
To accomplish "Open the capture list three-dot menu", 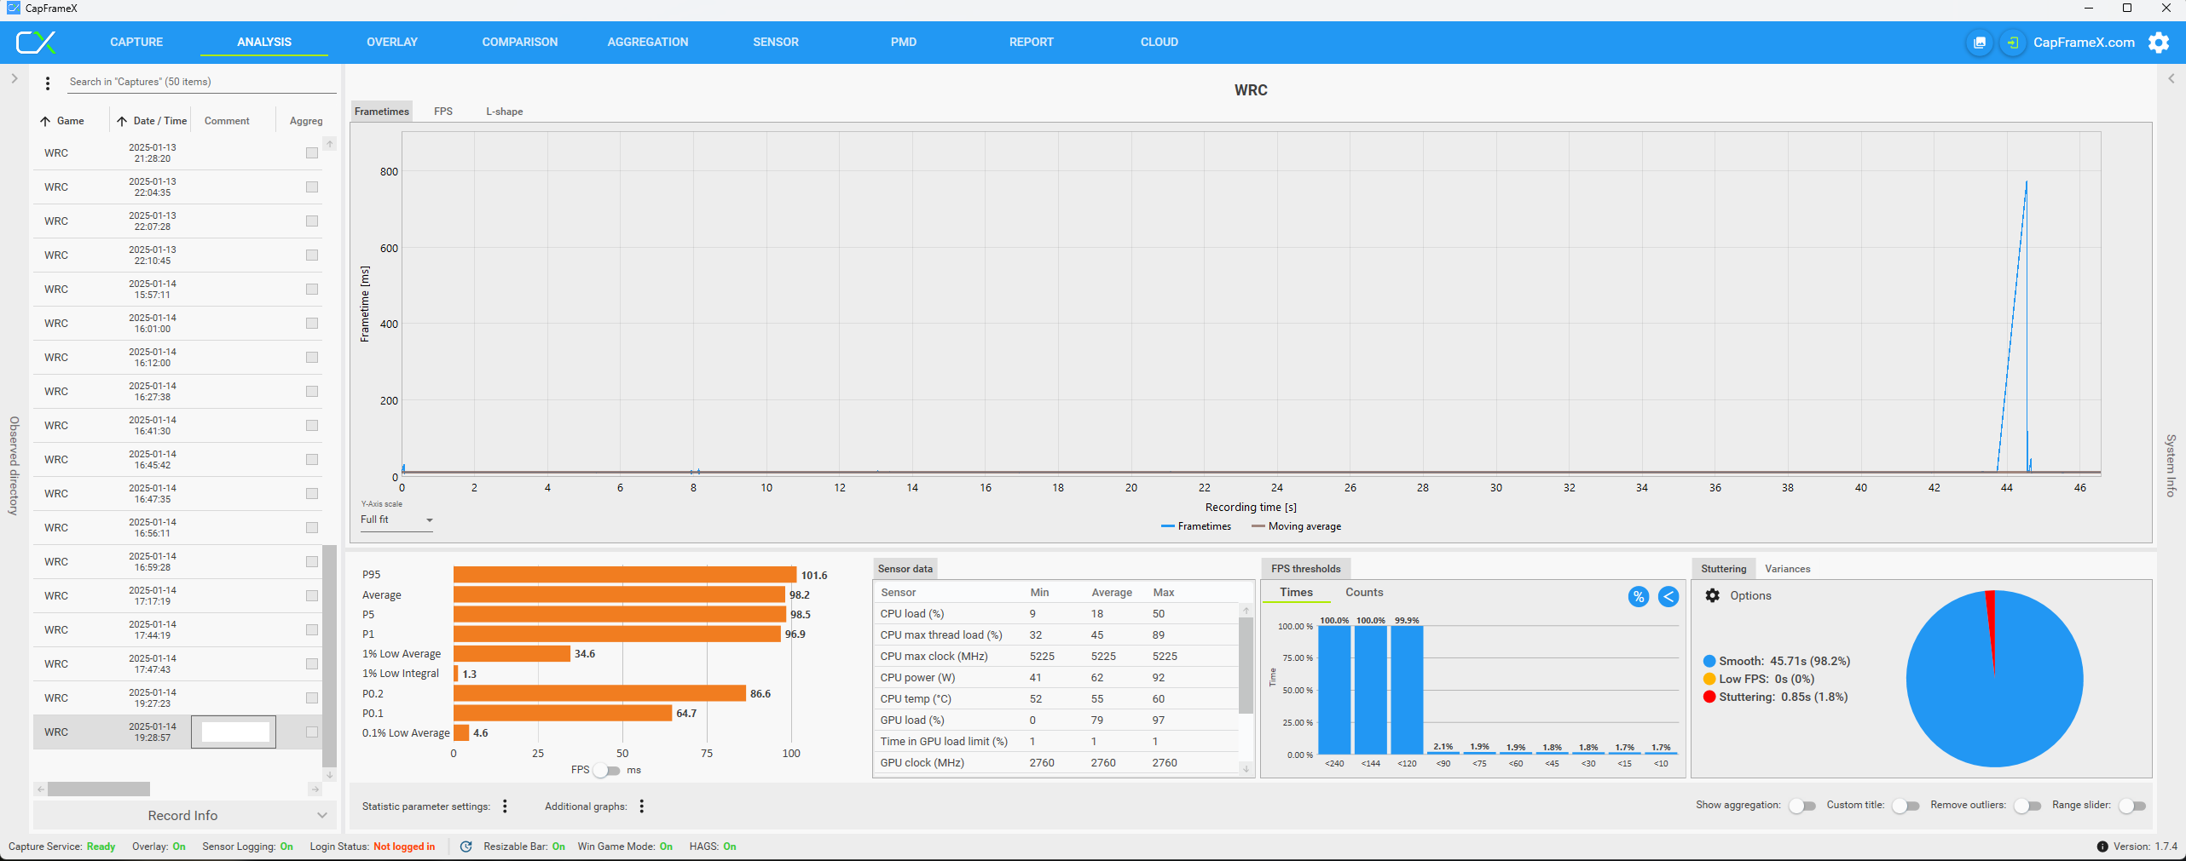I will coord(48,83).
